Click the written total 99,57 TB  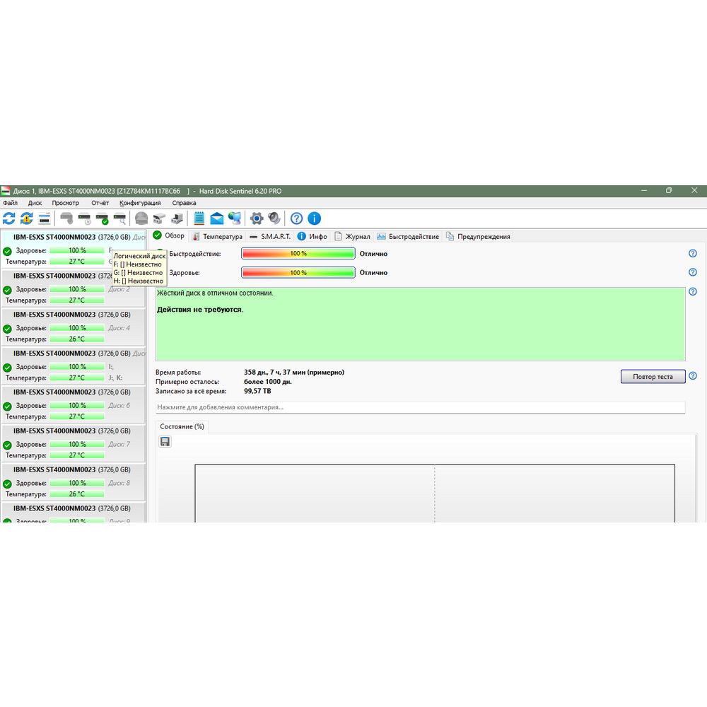click(x=257, y=392)
